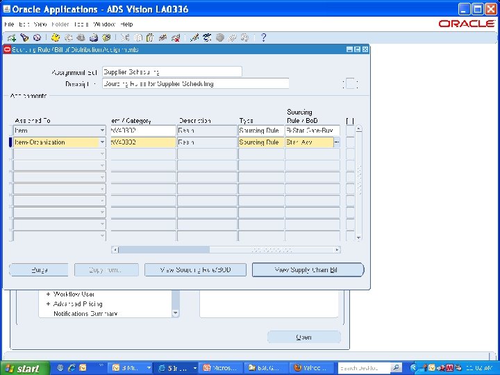
Task: Click the Zoom toolbar icon
Action: [207, 38]
